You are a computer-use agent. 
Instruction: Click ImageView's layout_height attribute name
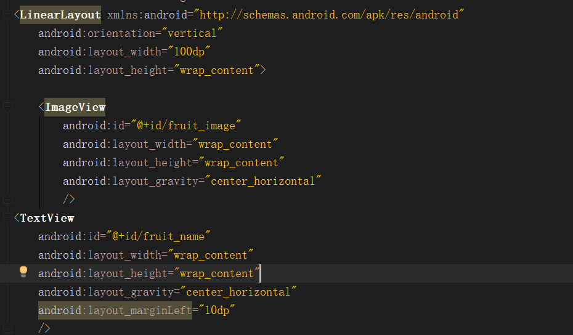(128, 163)
